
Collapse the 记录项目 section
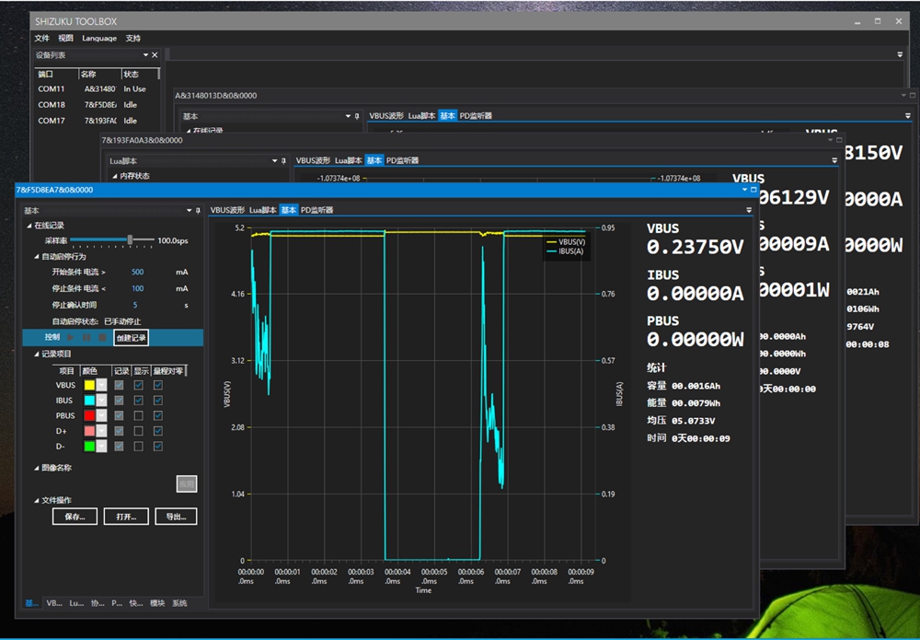click(38, 354)
